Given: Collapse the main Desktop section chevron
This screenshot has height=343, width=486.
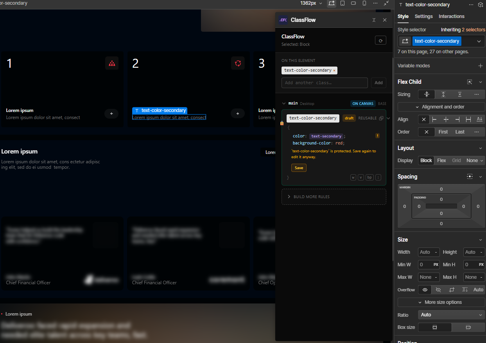Looking at the screenshot, I should pyautogui.click(x=284, y=103).
